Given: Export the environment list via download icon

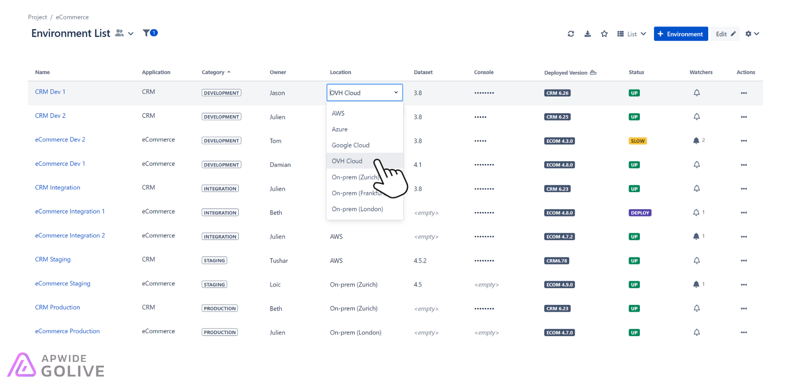Looking at the screenshot, I should coord(588,33).
